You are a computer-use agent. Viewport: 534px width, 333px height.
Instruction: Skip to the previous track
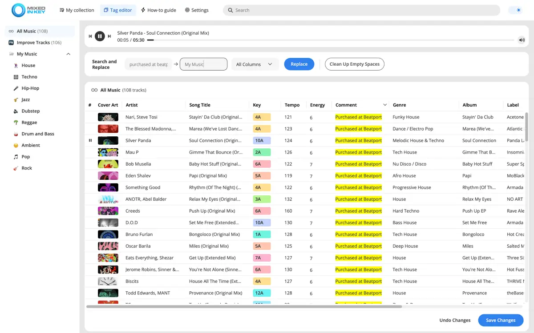(90, 36)
